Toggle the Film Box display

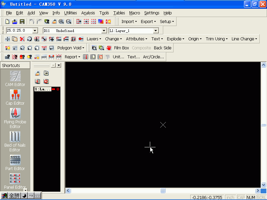coord(121,48)
